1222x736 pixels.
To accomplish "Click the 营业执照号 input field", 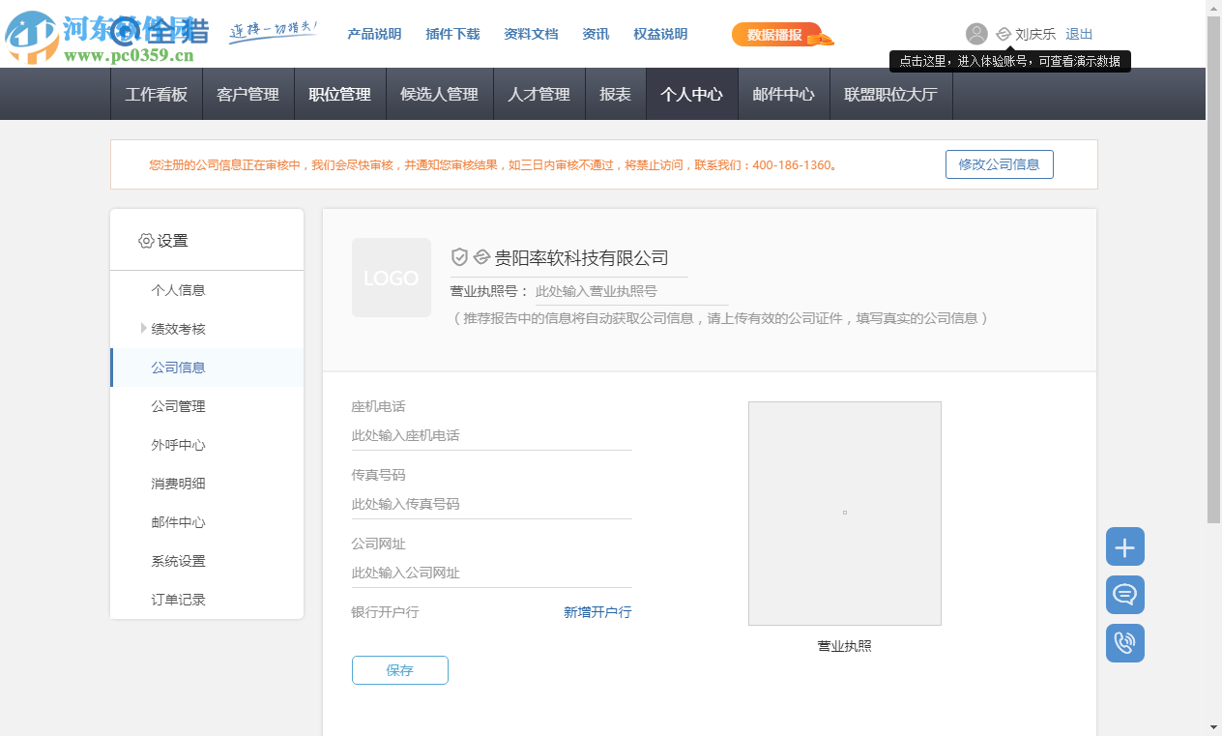I will point(632,291).
